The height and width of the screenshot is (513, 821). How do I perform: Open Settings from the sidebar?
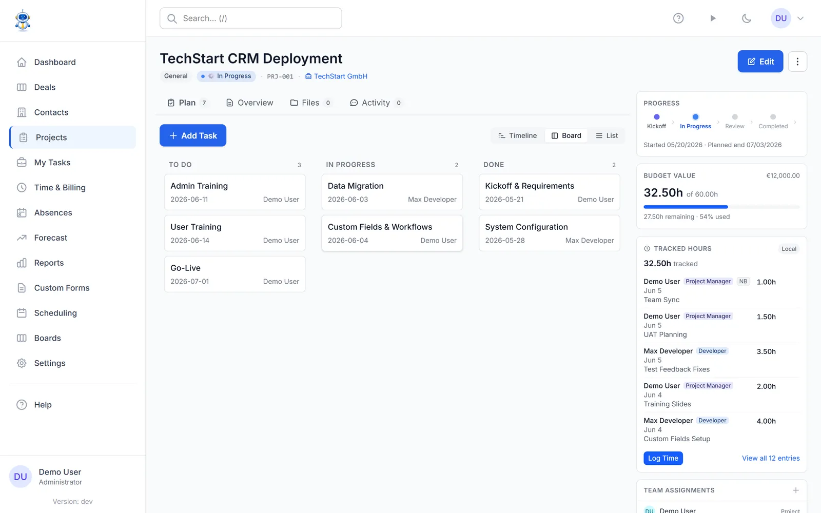pyautogui.click(x=72, y=364)
